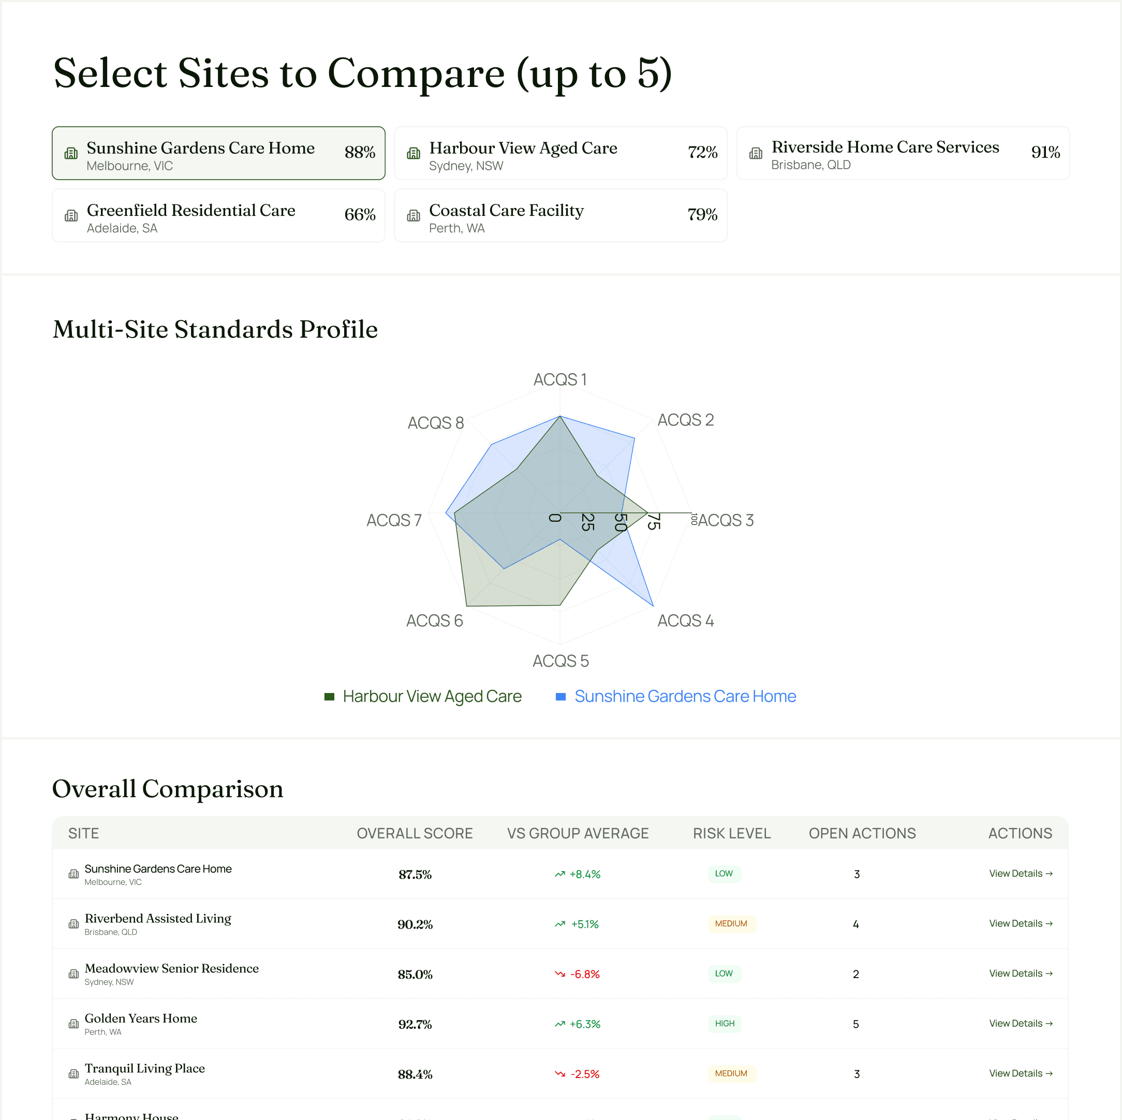
Task: Click the downward trend arrow beside -2.5%
Action: pyautogui.click(x=559, y=1074)
